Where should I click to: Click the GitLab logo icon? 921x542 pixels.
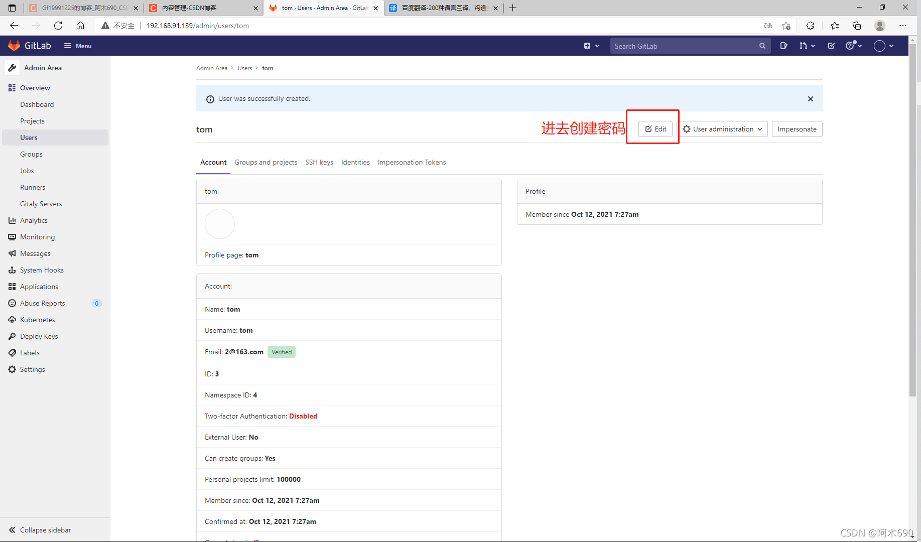click(14, 46)
